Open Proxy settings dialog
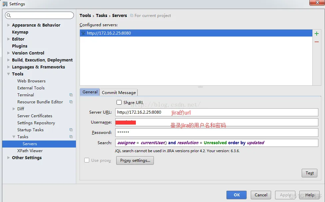The width and height of the screenshot is (325, 202). point(135,160)
